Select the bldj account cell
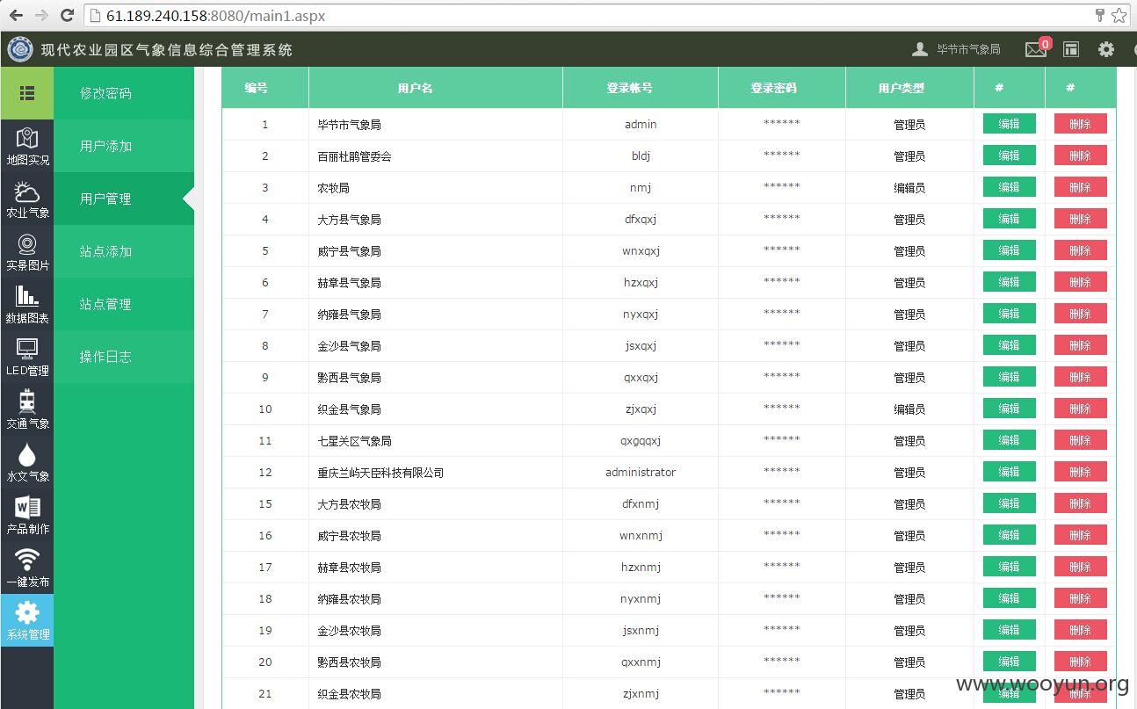 (641, 156)
